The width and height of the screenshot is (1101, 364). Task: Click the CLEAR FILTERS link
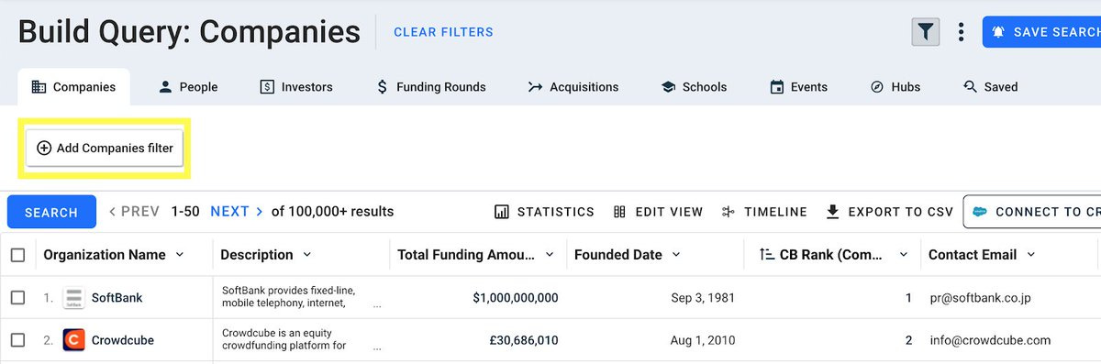pyautogui.click(x=443, y=32)
